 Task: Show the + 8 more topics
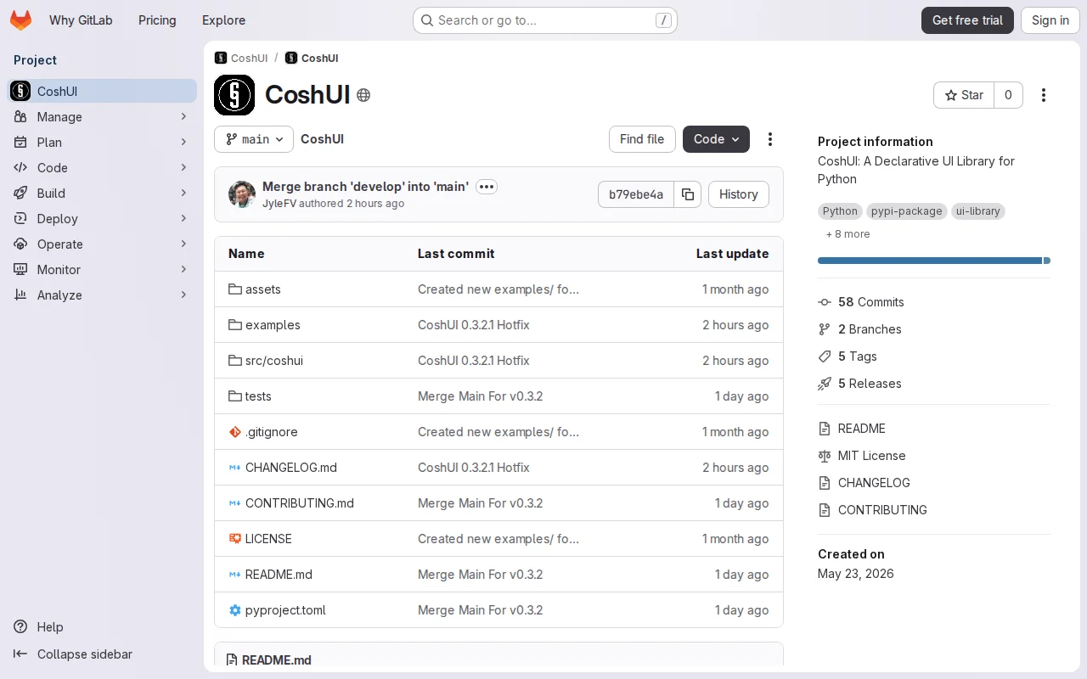[x=848, y=234]
